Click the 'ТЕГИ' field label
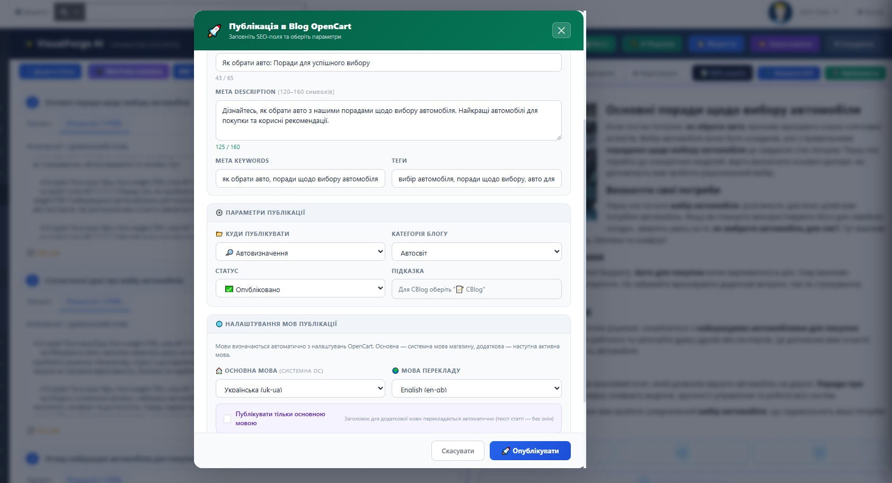The height and width of the screenshot is (483, 892). [x=399, y=161]
